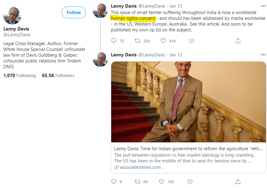The width and height of the screenshot is (267, 188).
Task: Reply to the second tweet with 9 replies
Action: [x=114, y=182]
